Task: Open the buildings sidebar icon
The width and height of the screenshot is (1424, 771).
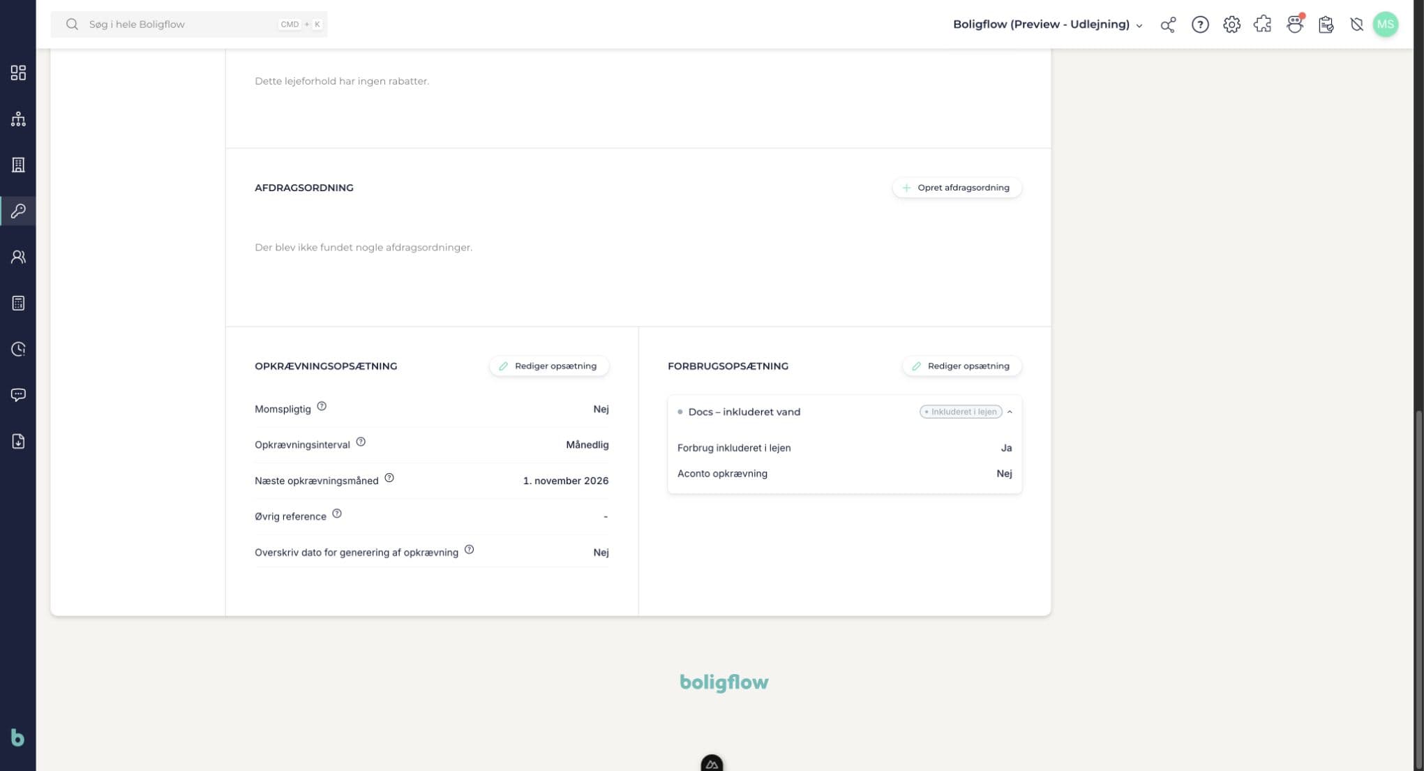Action: pos(18,165)
